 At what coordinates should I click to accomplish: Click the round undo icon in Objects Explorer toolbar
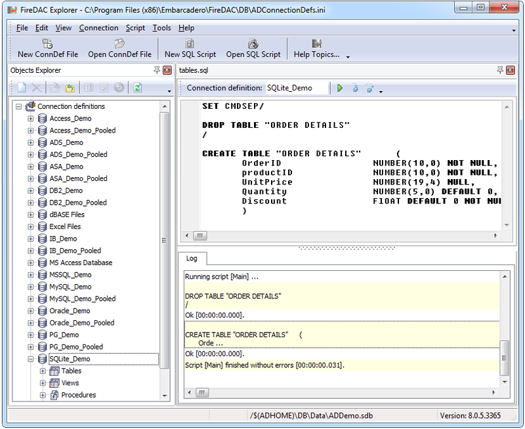coord(119,88)
